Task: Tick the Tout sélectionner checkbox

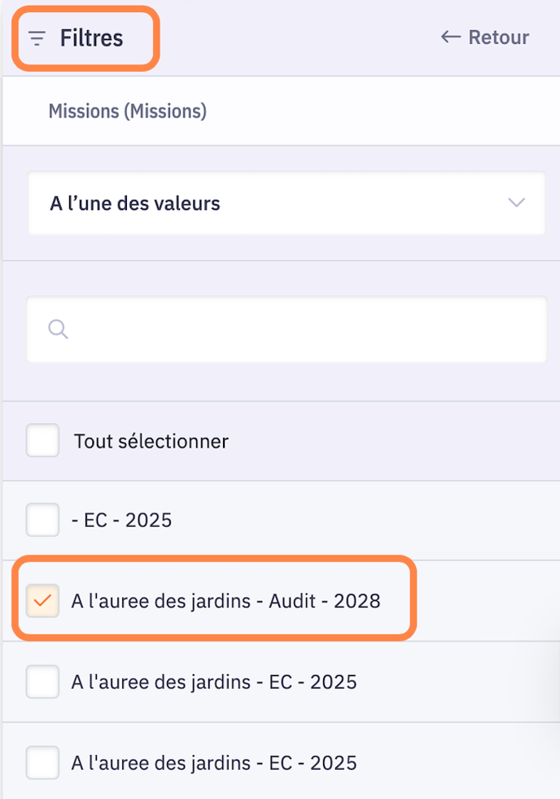Action: (43, 441)
